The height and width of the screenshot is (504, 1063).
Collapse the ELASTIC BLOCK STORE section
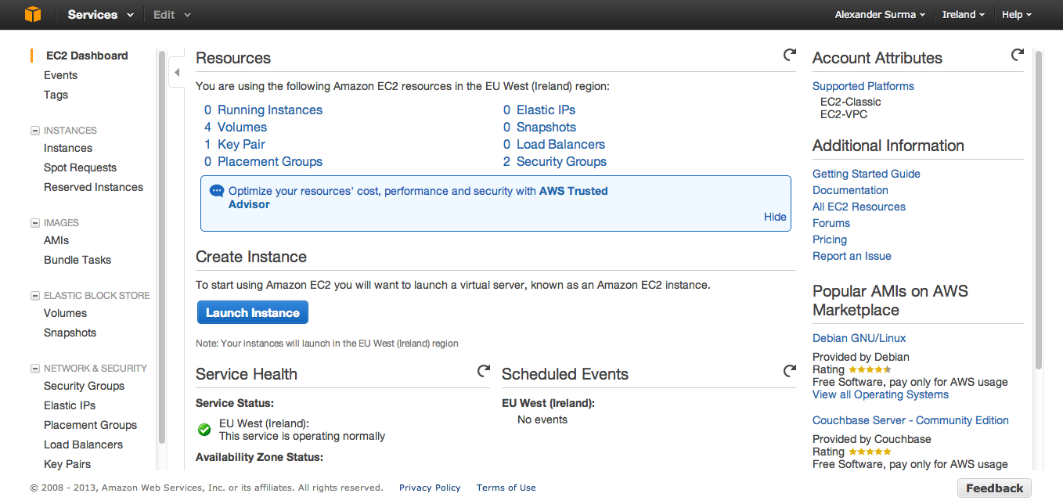point(34,296)
